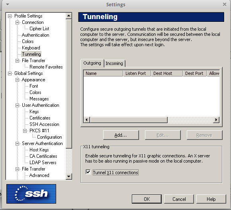Select Cipher List in the tree
Image resolution: width=231 pixels, height=210 pixels.
click(x=39, y=29)
